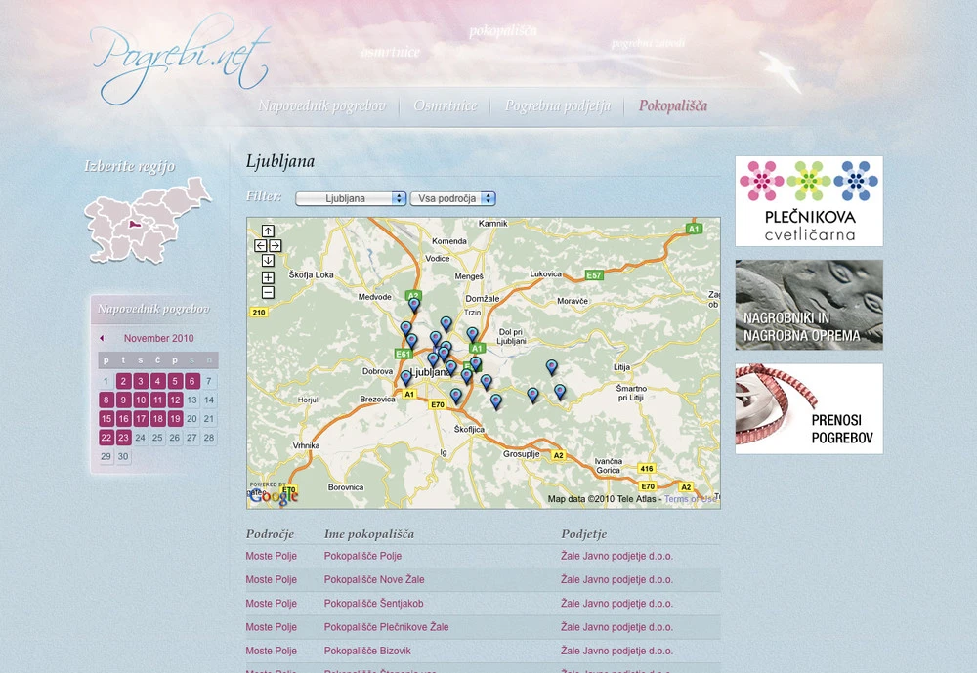
Task: Open the Plečnikova cvetličarna banner
Action: click(809, 201)
